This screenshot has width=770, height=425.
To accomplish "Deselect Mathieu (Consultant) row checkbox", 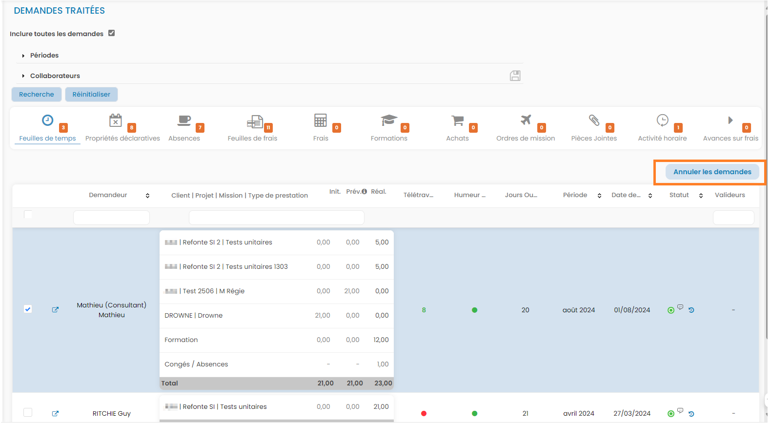I will point(28,309).
